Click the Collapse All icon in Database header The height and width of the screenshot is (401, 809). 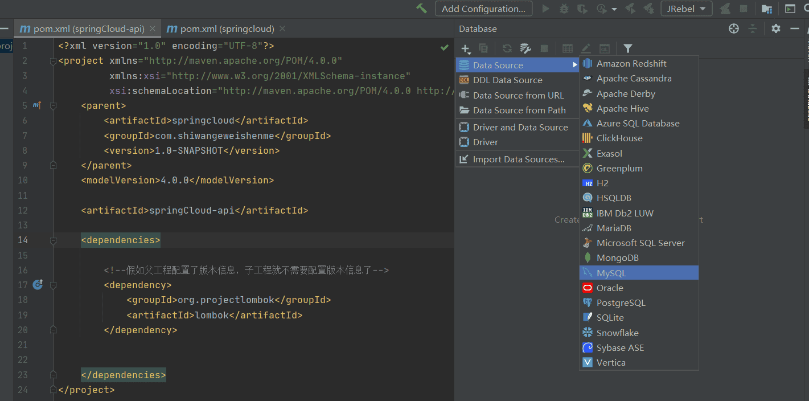[x=753, y=28]
